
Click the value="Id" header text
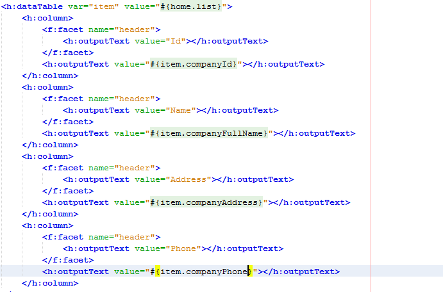tap(160, 41)
